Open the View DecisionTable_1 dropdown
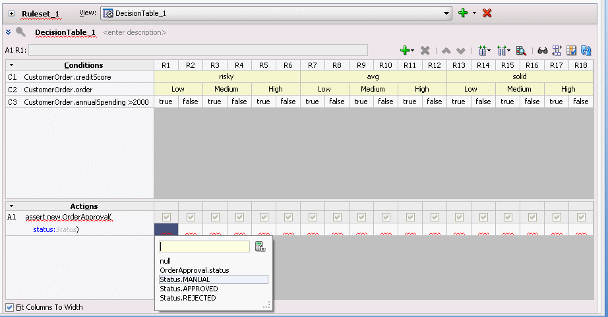 click(x=446, y=13)
